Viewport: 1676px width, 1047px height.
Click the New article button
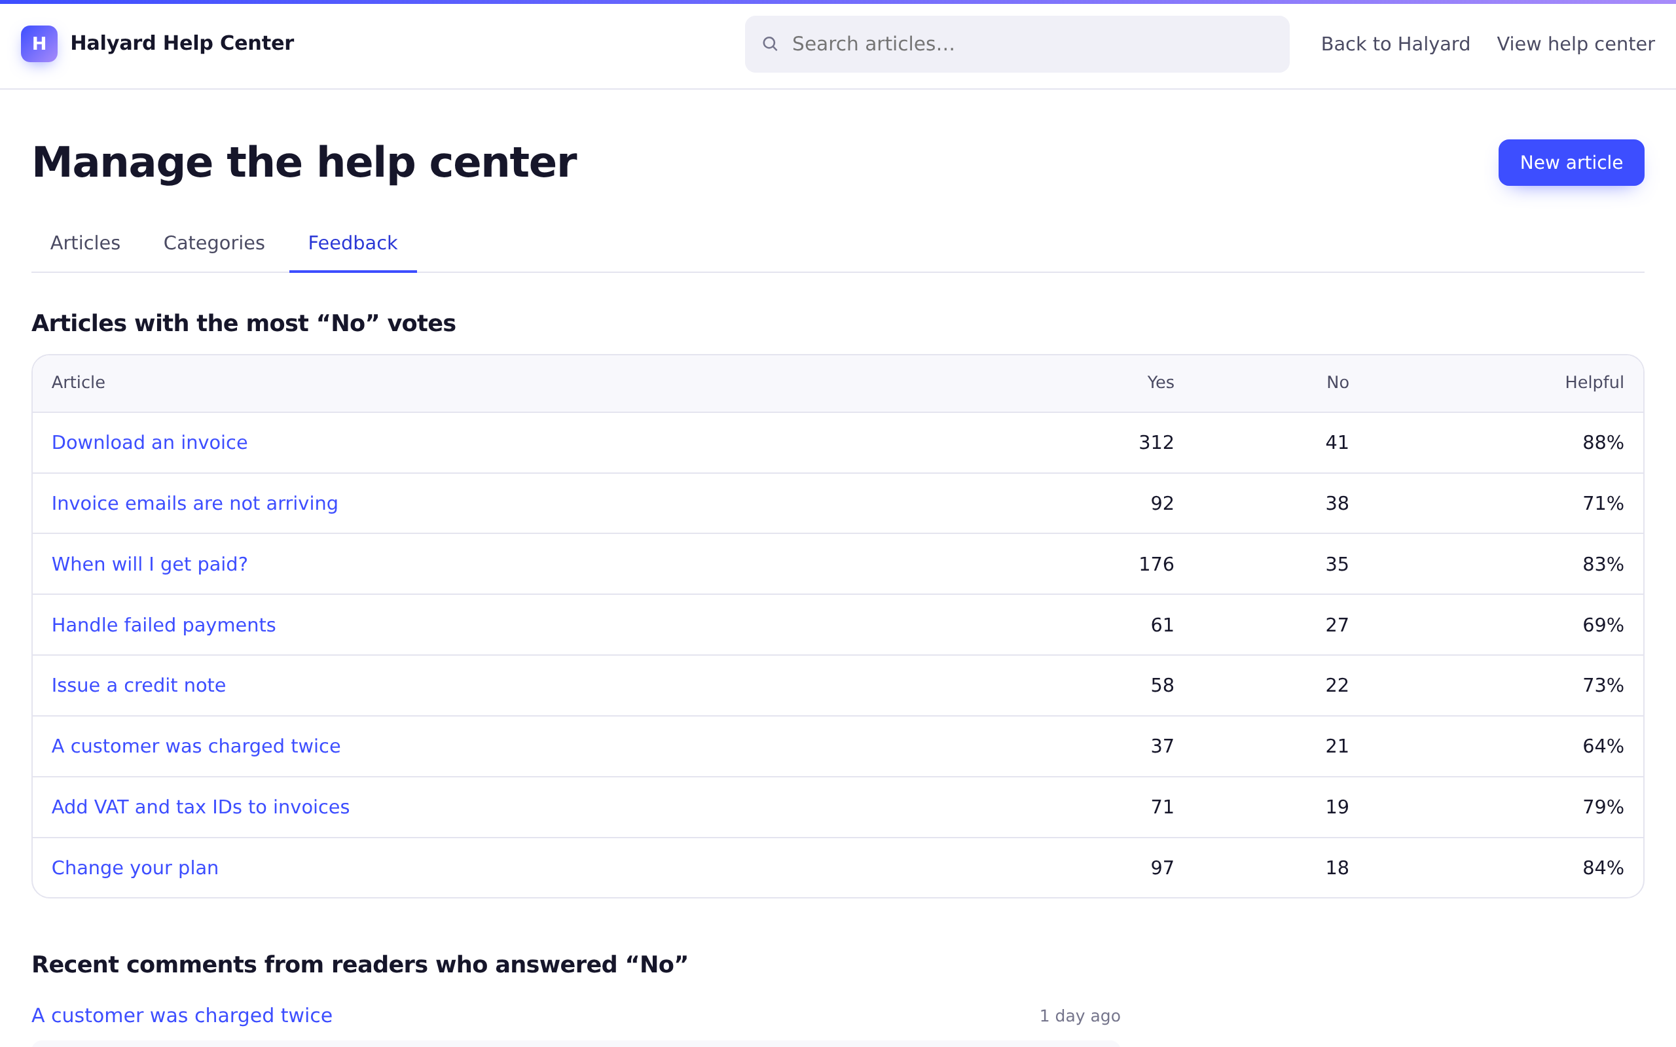1571,163
